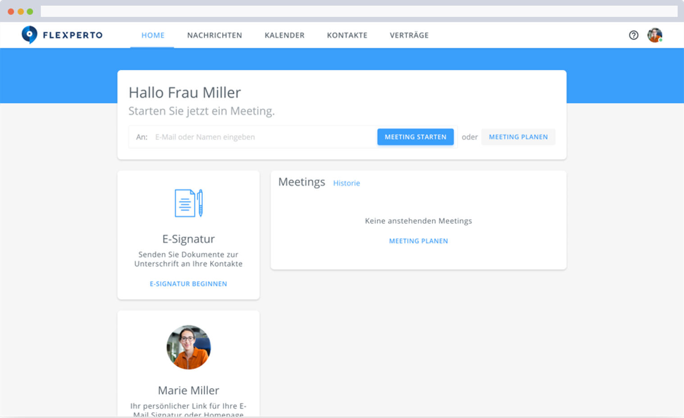The height and width of the screenshot is (418, 684).
Task: Start with the E-Signatur Beginnen link
Action: click(x=188, y=284)
